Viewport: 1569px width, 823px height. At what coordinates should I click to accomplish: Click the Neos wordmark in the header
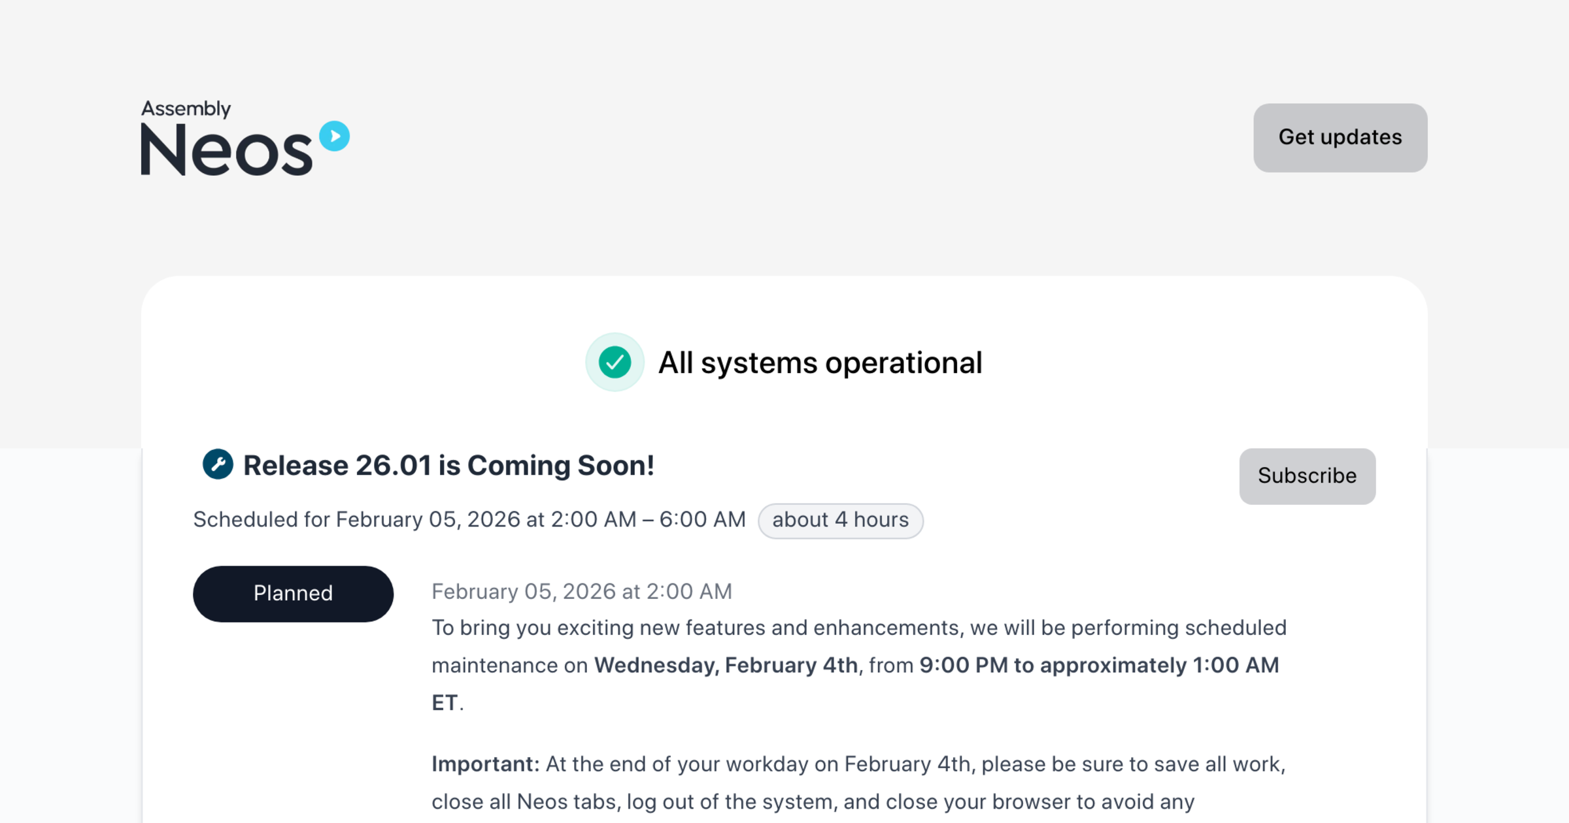[x=226, y=150]
